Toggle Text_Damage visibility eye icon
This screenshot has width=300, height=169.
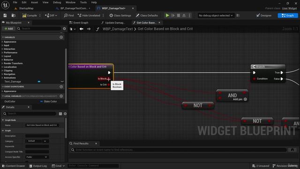[62, 81]
